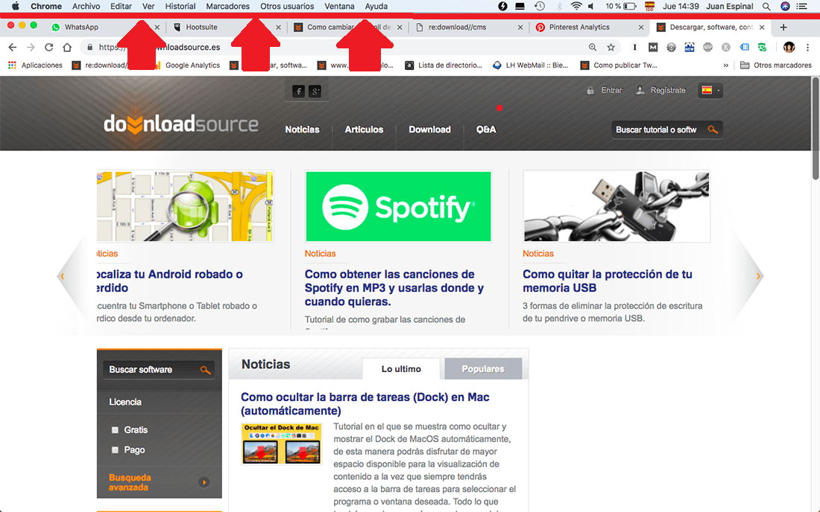
Task: Open a new tab with plus
Action: [x=783, y=27]
